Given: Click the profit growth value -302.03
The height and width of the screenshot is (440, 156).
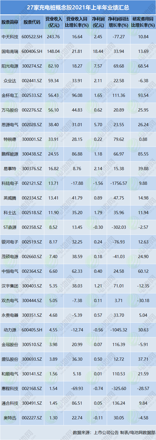Looking at the screenshot, I should point(119,227).
